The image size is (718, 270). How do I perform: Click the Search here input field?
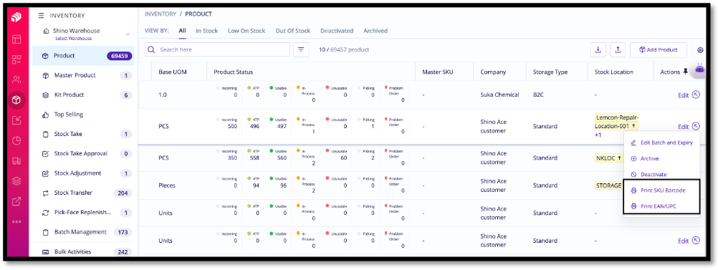pos(217,49)
